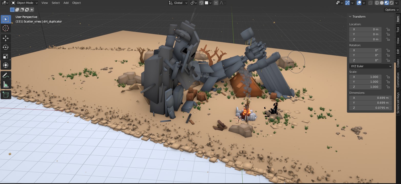Activate the Move tool
The image size is (401, 184).
coord(6,38)
